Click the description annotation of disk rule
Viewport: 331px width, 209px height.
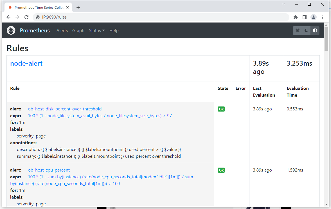point(99,149)
